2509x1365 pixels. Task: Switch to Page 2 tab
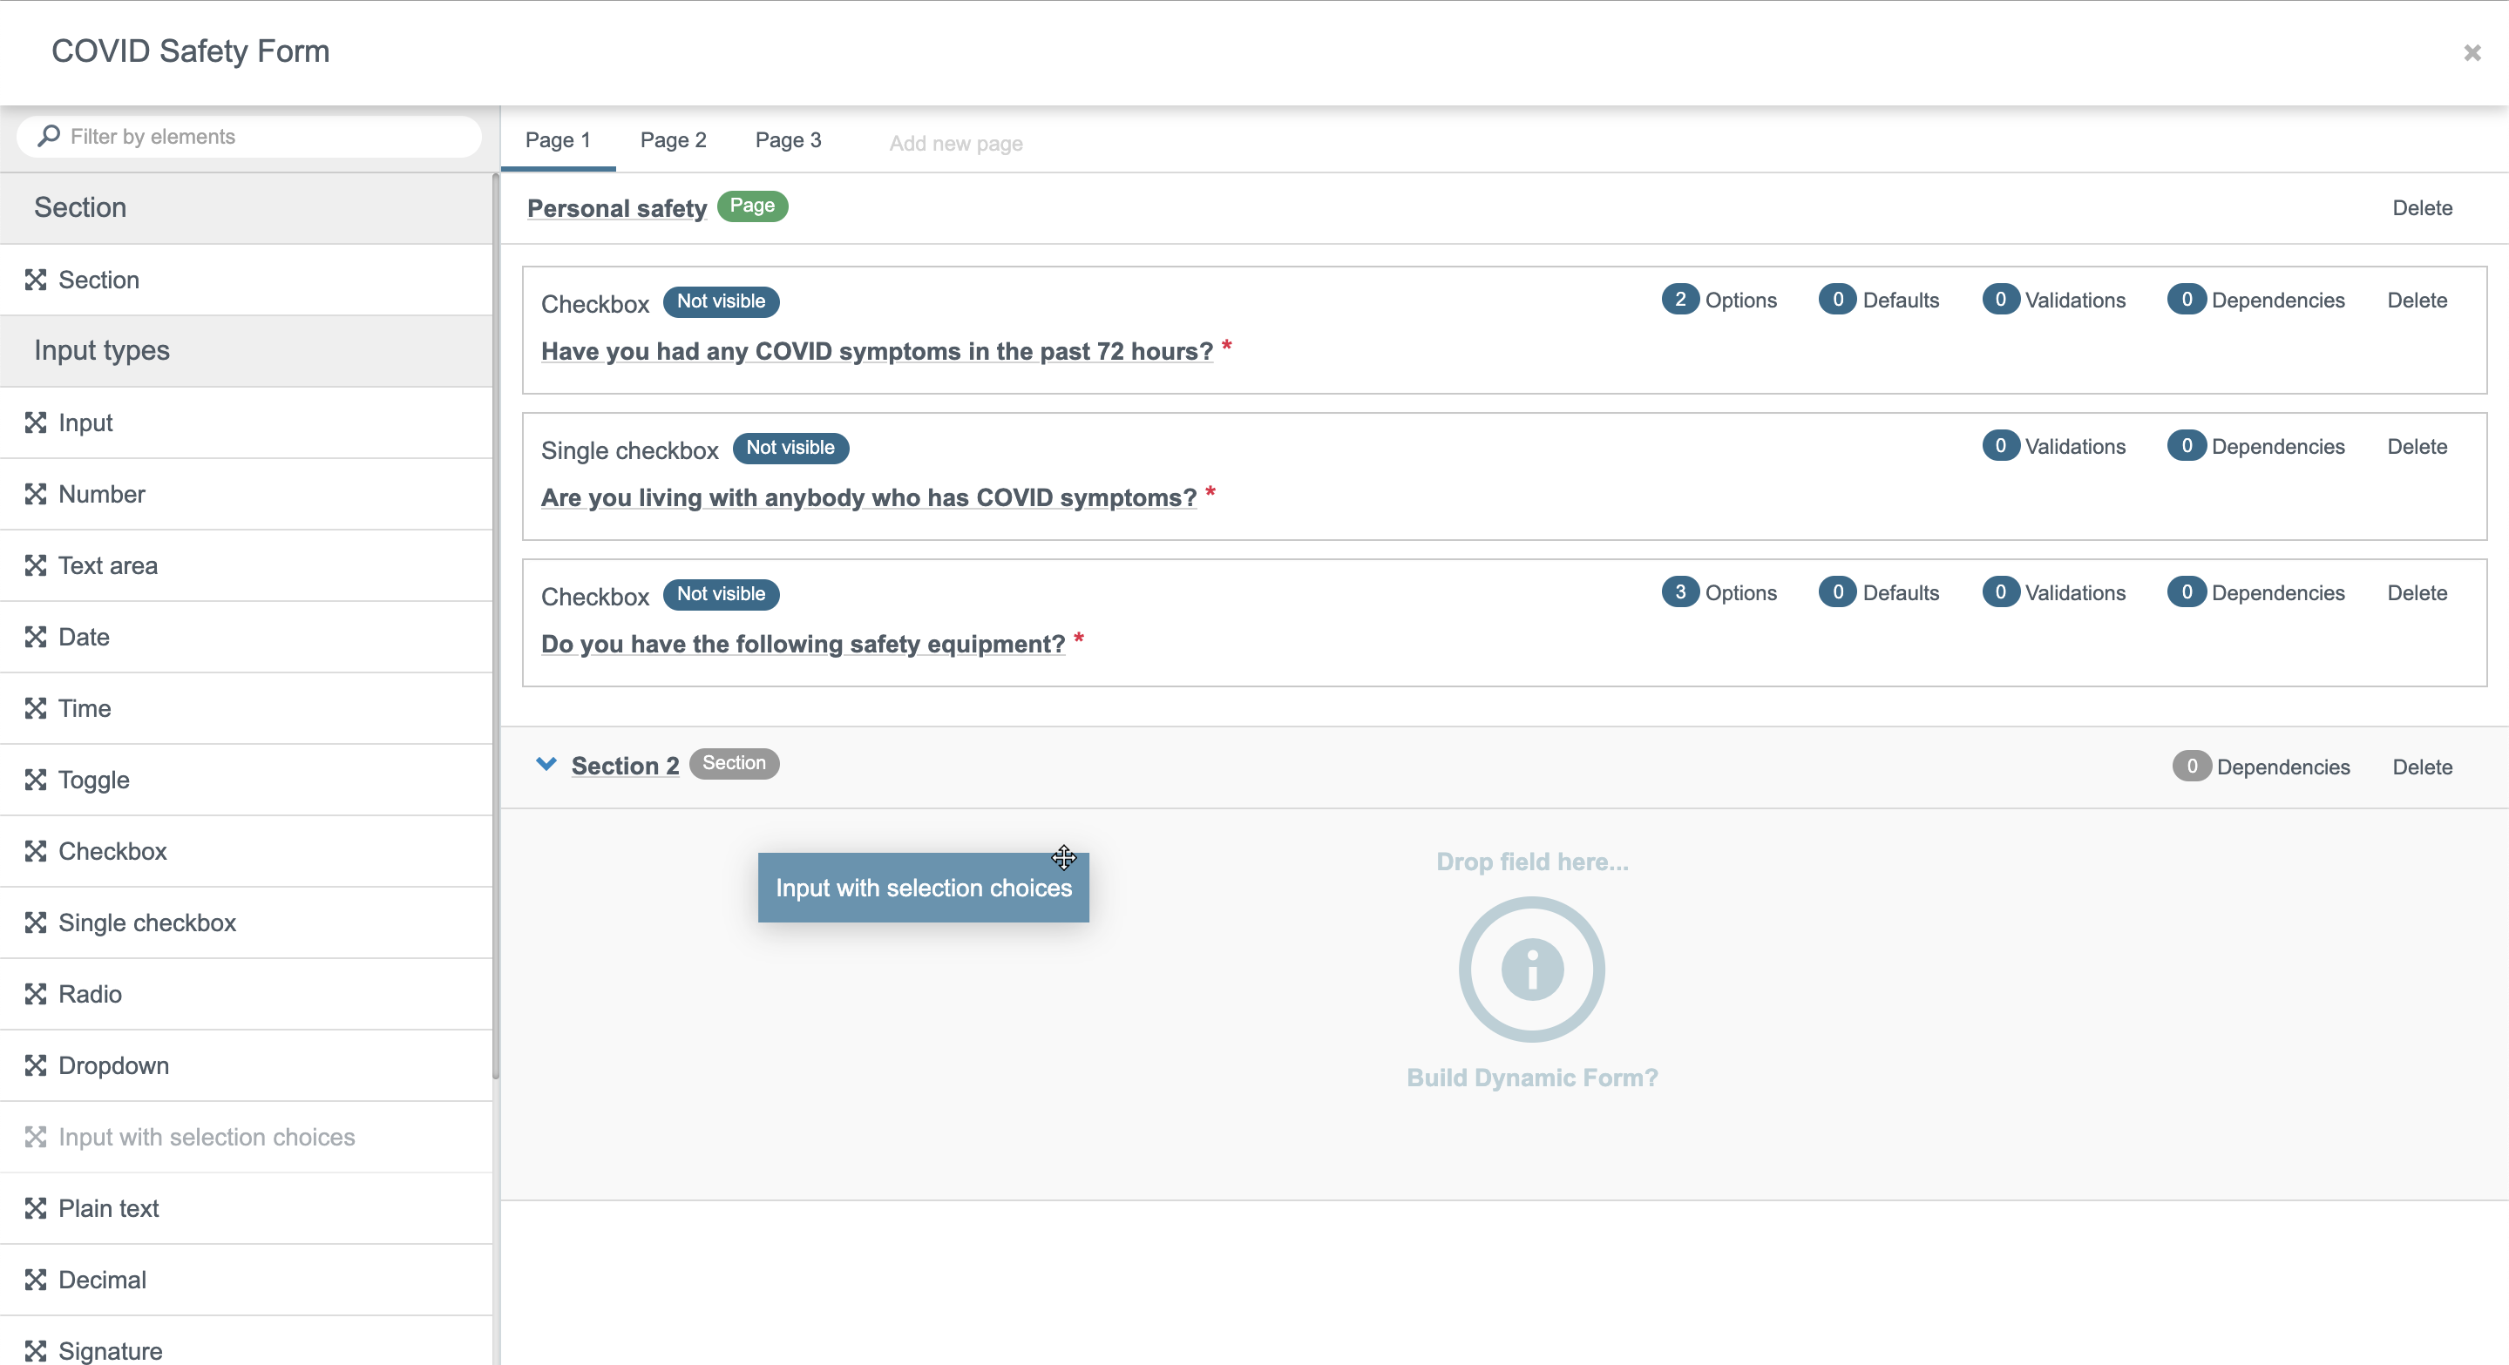click(673, 140)
